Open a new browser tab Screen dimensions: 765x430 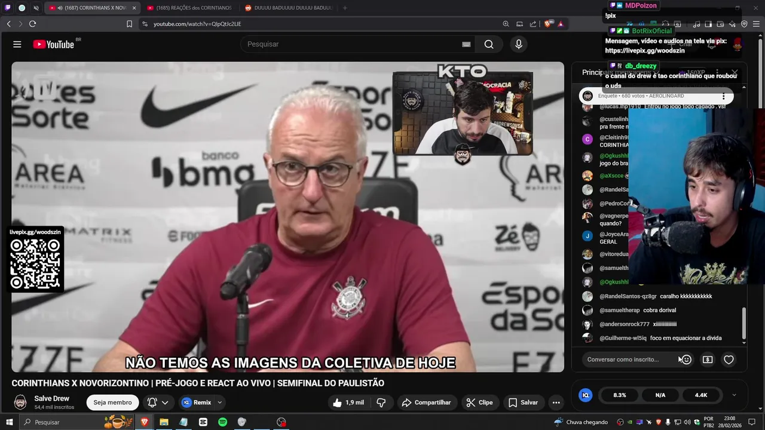point(345,8)
